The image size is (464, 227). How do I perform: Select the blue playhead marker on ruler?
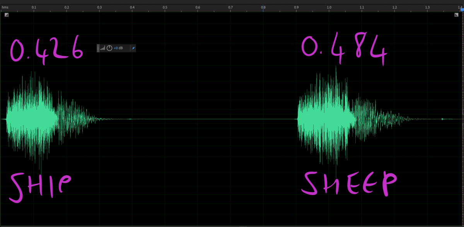coord(462,9)
